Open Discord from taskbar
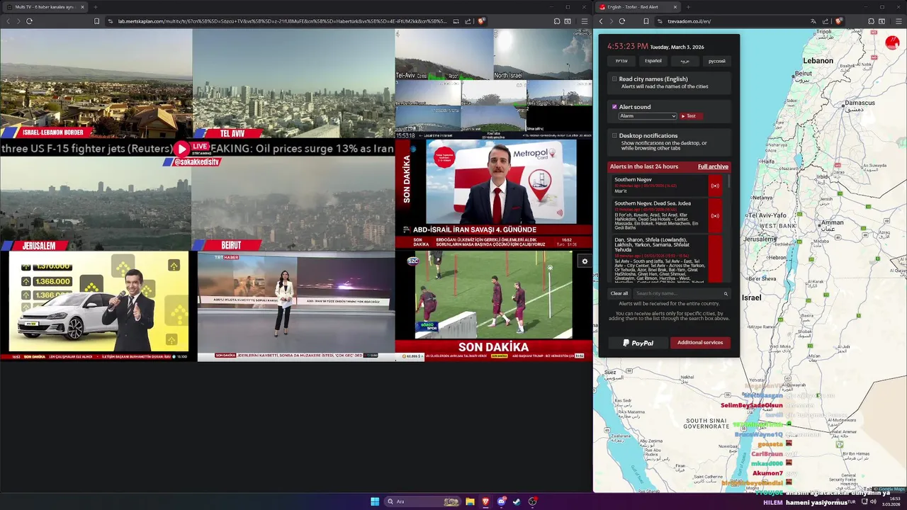This screenshot has height=510, width=907. click(501, 501)
